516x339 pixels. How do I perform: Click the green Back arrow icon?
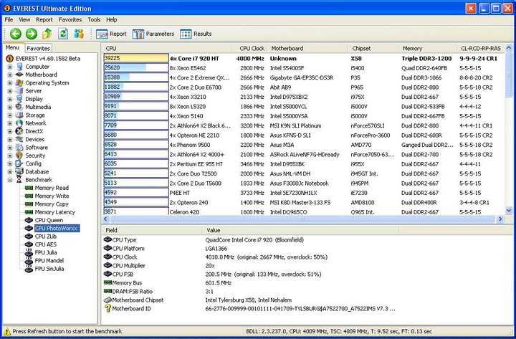(16, 34)
